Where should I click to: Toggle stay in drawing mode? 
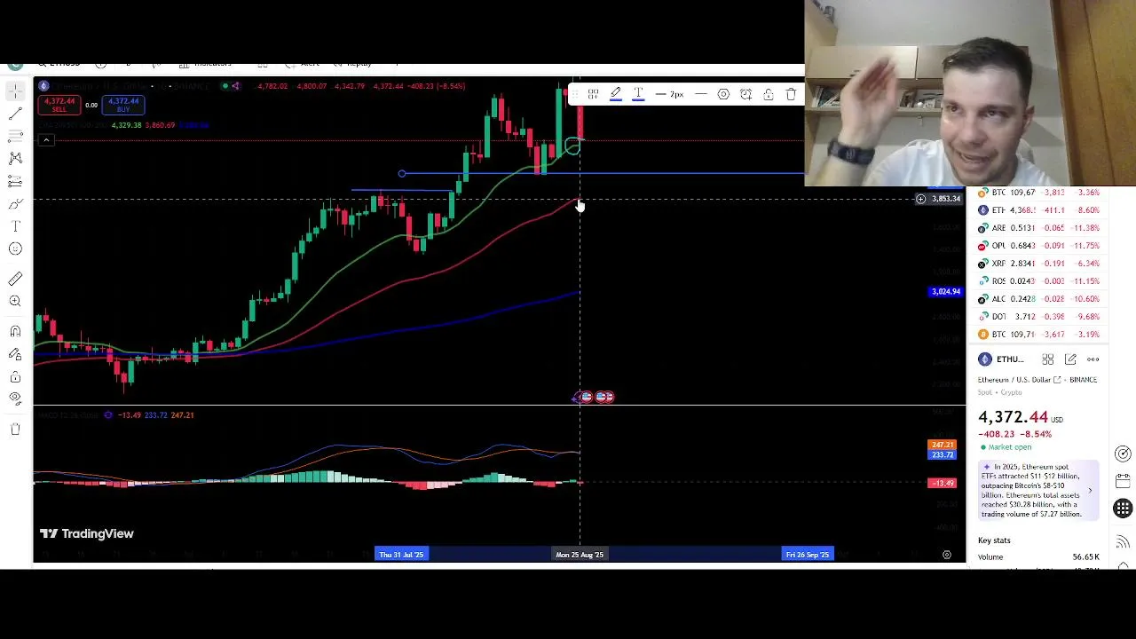(15, 354)
